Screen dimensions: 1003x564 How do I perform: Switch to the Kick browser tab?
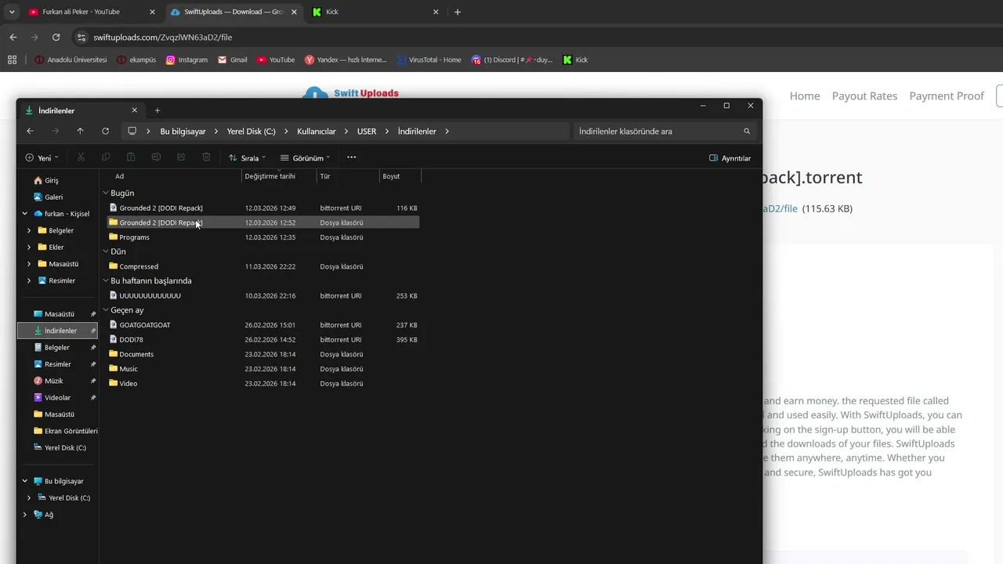(x=376, y=12)
